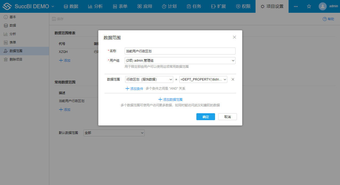Screen dimensions: 340x185
Task: Open the 计划 scheduling module
Action: [x=169, y=6]
